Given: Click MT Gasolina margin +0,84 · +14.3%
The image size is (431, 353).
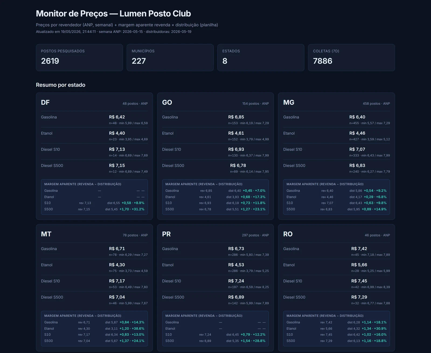Looking at the screenshot, I should point(132,322).
